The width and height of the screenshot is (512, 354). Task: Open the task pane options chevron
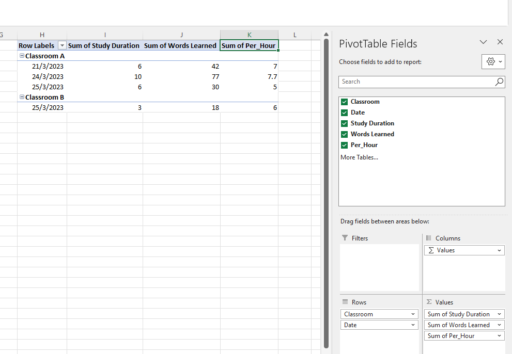(x=483, y=42)
